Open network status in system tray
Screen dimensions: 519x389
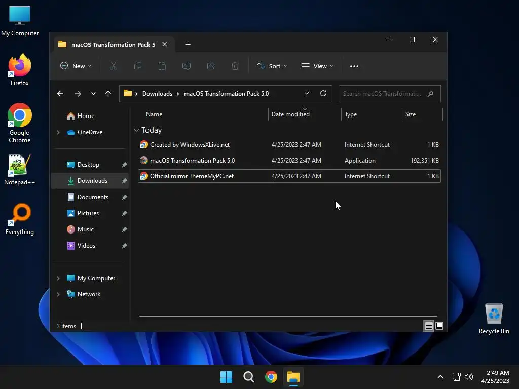tap(457, 377)
